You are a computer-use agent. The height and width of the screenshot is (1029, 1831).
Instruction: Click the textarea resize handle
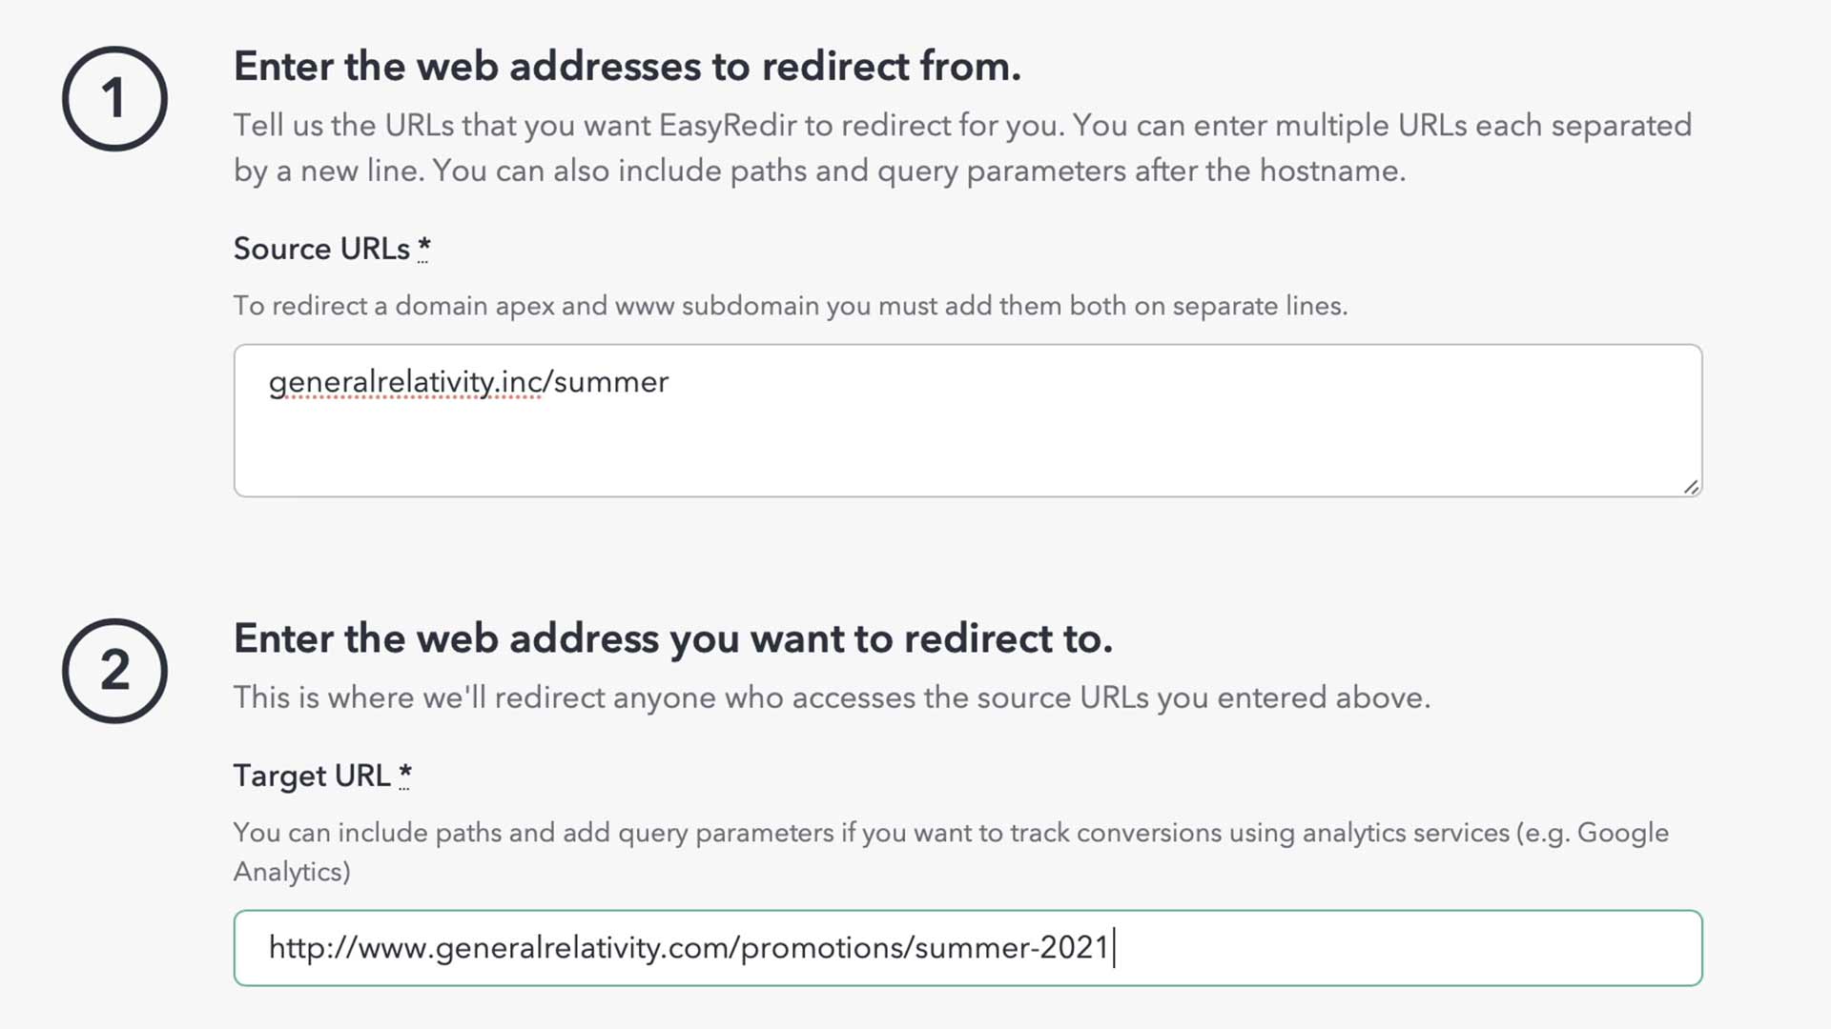(1694, 488)
